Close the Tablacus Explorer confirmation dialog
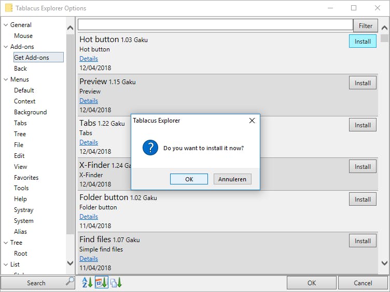 (252, 121)
